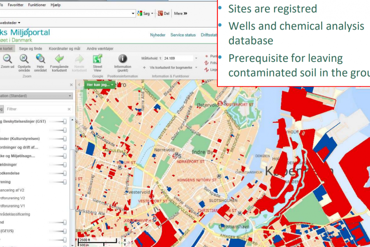Click the Filtrer input field
370x247 pixels.
click(x=37, y=109)
